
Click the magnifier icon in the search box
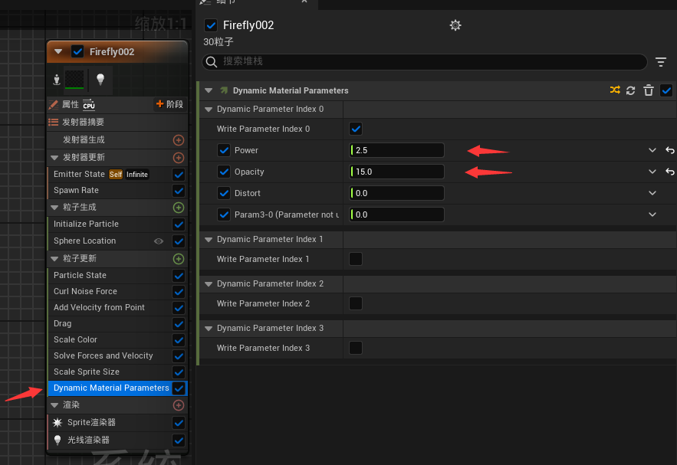211,62
